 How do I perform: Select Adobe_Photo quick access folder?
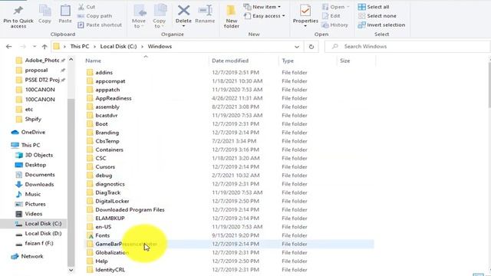(x=40, y=60)
